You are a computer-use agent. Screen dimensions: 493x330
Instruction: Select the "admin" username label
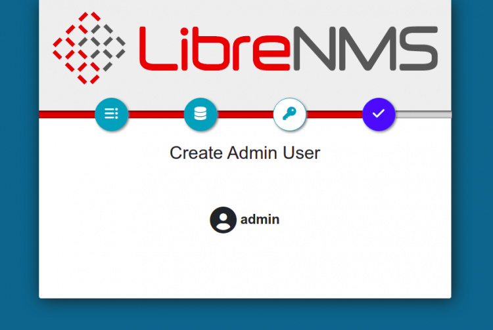[260, 220]
